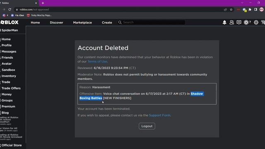This screenshot has width=265, height=149.
Task: Open Sandbox in the sidebar
Action: click(8, 70)
